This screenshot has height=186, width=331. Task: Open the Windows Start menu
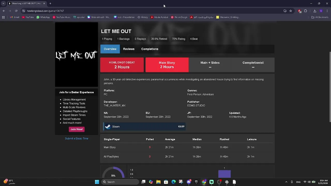click(x=97, y=182)
